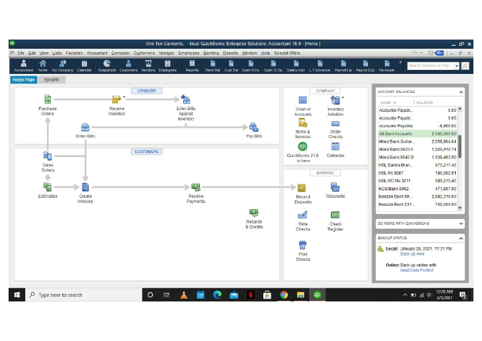
Task: Click Back up now link
Action: point(412,254)
